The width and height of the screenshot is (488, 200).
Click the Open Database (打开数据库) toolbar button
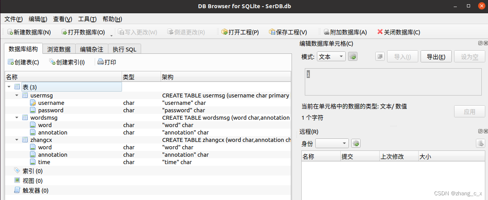[x=83, y=32]
